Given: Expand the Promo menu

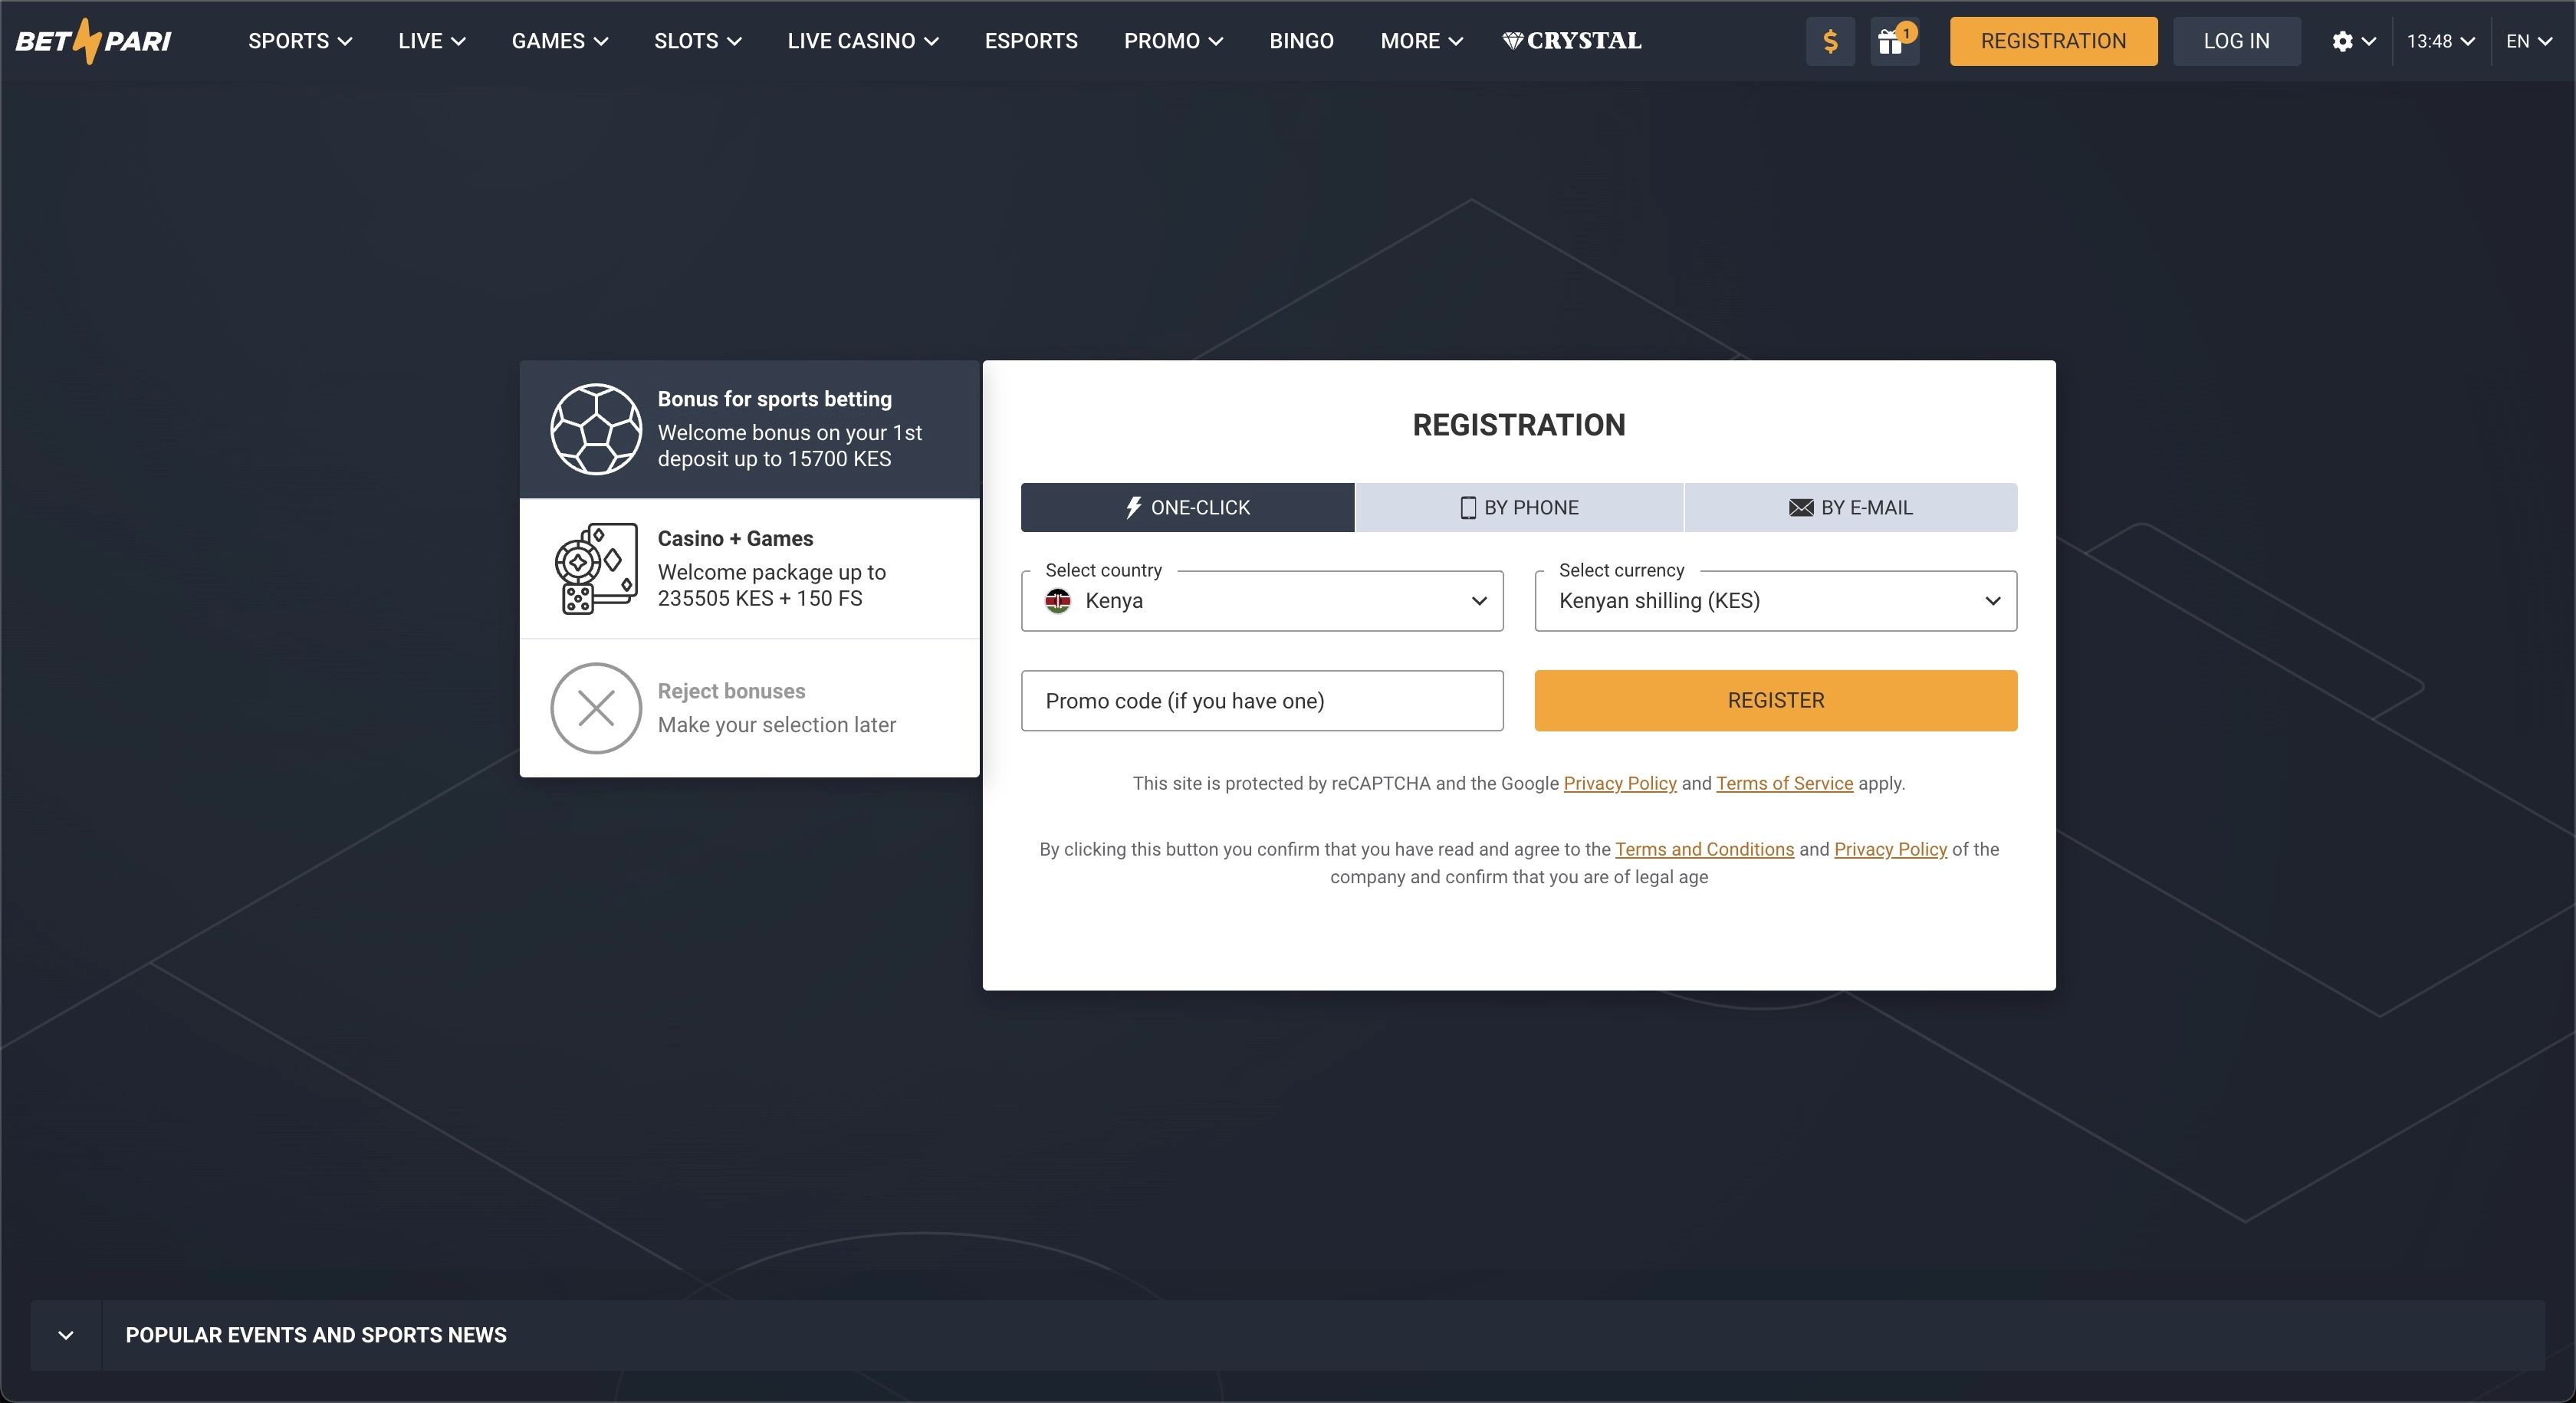Looking at the screenshot, I should tap(1174, 41).
